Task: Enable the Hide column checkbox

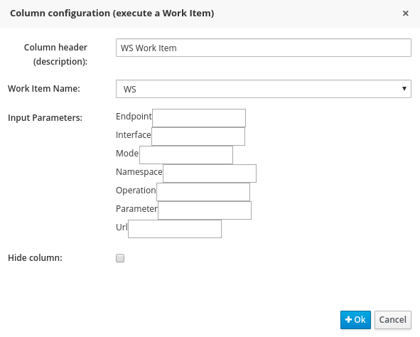Action: tap(120, 258)
